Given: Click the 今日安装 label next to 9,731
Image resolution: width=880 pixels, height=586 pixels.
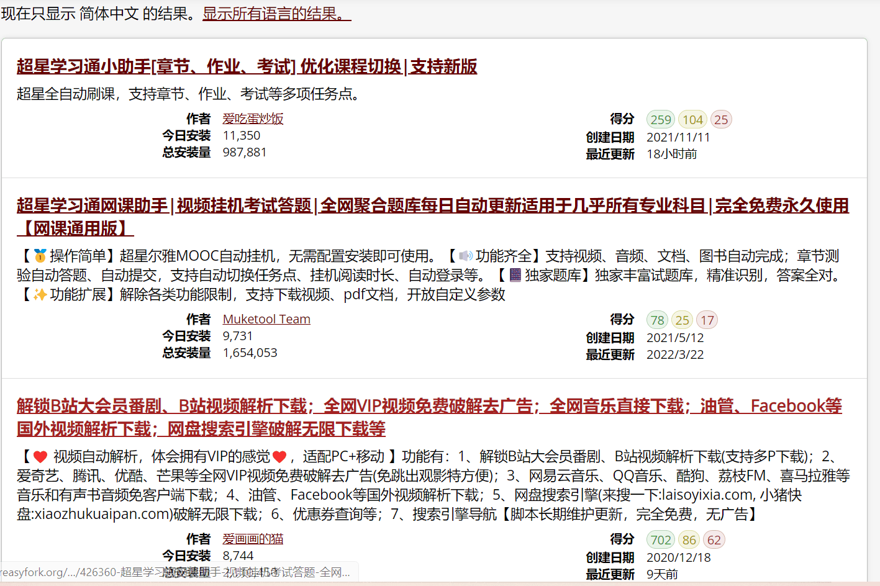Looking at the screenshot, I should coord(186,336).
